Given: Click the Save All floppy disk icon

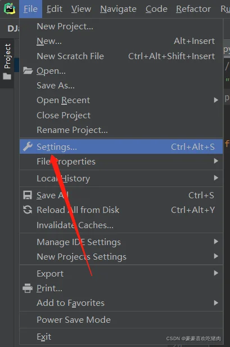Looking at the screenshot, I should tap(28, 195).
